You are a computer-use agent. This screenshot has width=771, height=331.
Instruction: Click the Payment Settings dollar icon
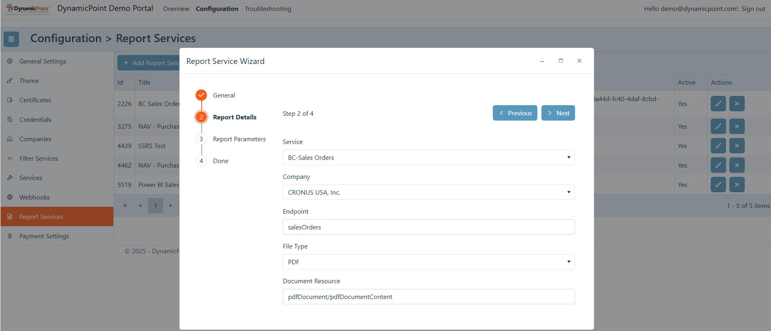click(x=10, y=236)
